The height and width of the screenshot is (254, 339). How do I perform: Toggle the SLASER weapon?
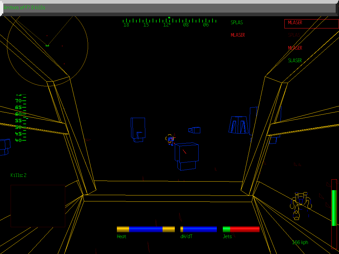click(x=294, y=60)
